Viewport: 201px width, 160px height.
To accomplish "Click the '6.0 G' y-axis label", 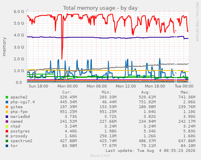I will click(x=19, y=11).
